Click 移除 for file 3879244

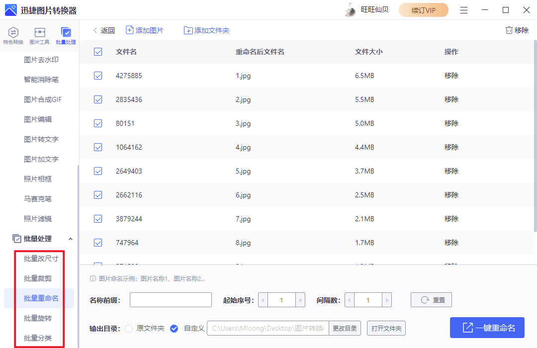click(x=451, y=219)
